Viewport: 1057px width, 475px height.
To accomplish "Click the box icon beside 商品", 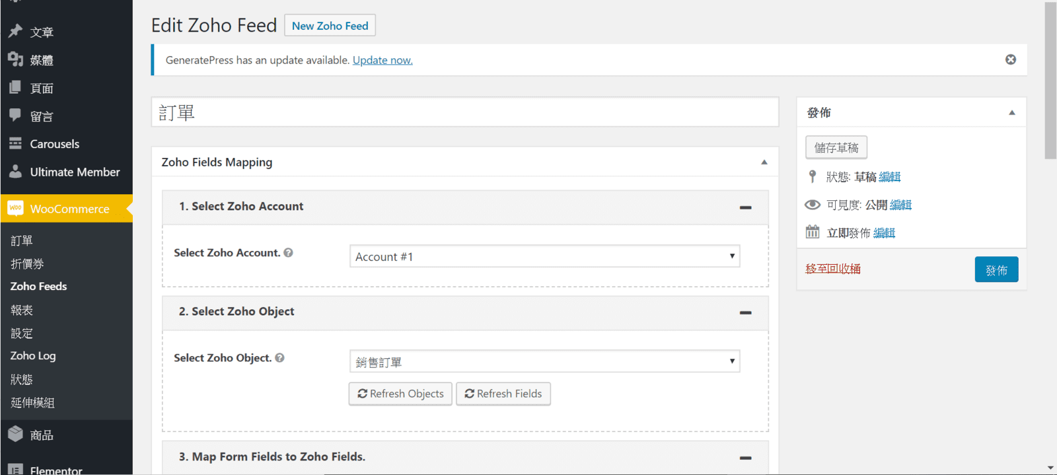I will click(15, 434).
